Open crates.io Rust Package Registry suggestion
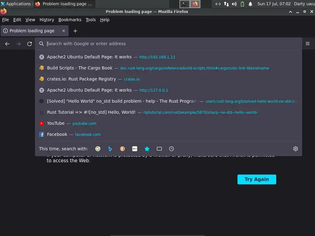The width and height of the screenshot is (315, 236). pos(168,79)
